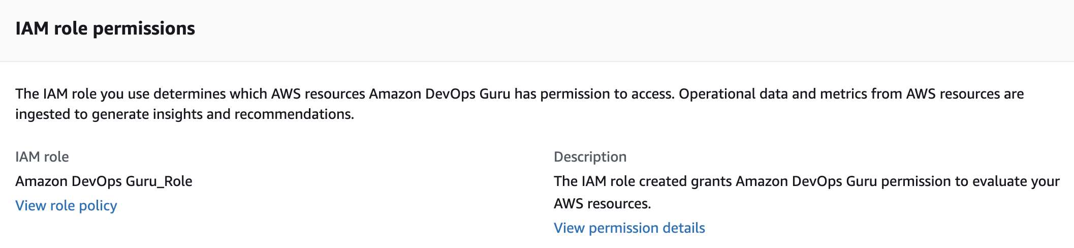The width and height of the screenshot is (1074, 248).
Task: Click the Description field label
Action: 590,157
